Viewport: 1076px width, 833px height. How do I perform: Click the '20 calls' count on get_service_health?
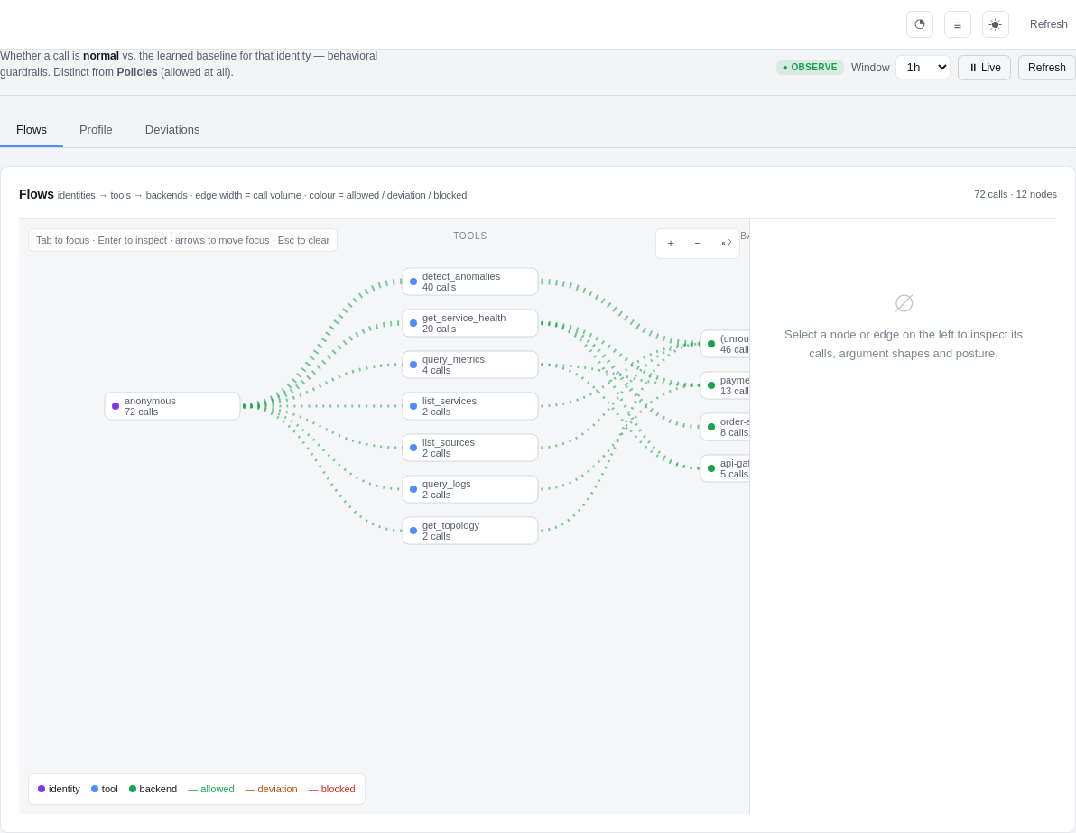440,329
